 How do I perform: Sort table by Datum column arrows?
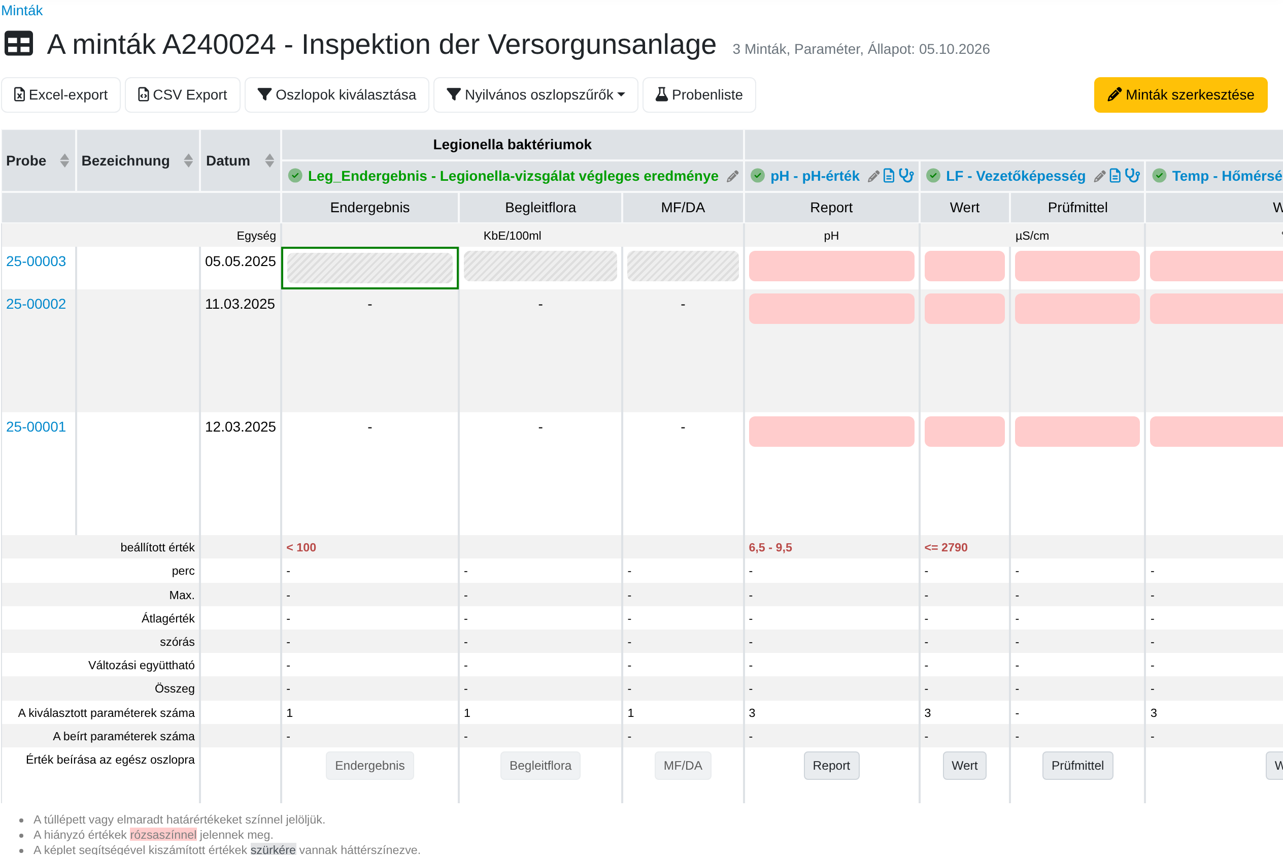coord(269,161)
